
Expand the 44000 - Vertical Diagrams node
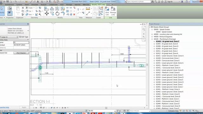[x=152, y=37]
